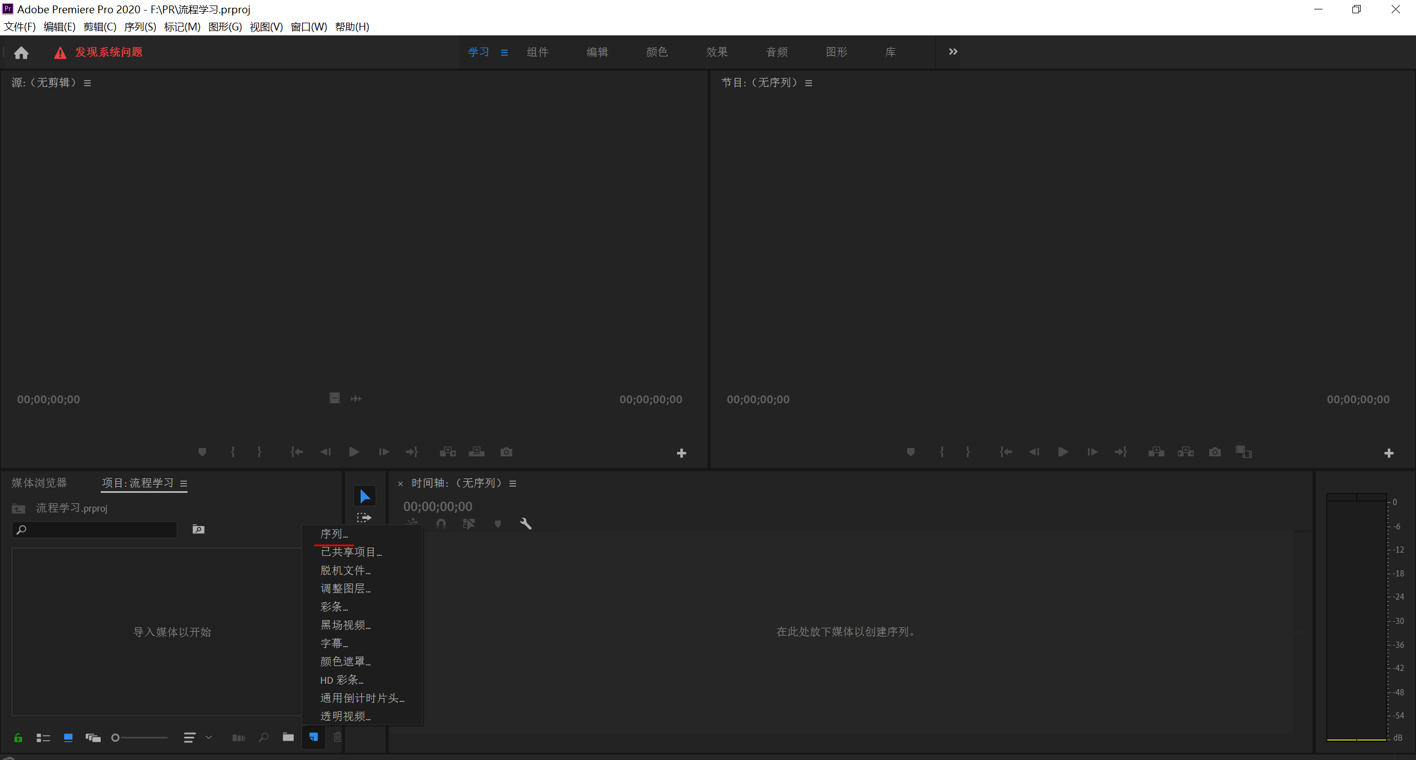
Task: Open the Source monitor panel menu
Action: point(87,83)
